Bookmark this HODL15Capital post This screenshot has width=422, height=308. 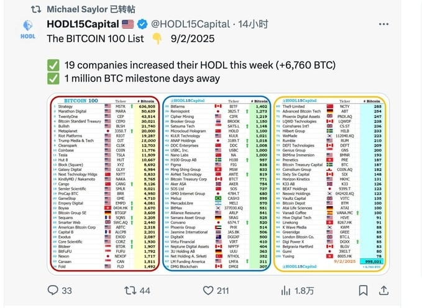(364, 291)
